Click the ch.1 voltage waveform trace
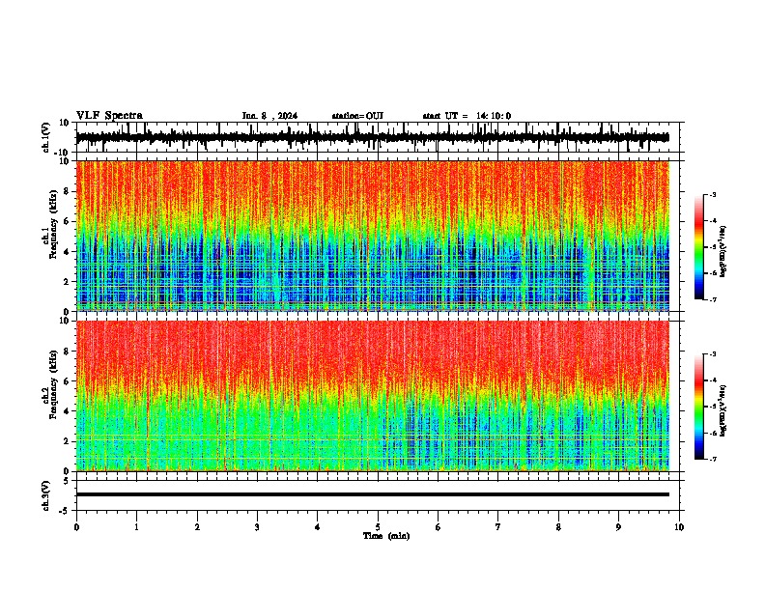The width and height of the screenshot is (765, 591). [x=373, y=137]
